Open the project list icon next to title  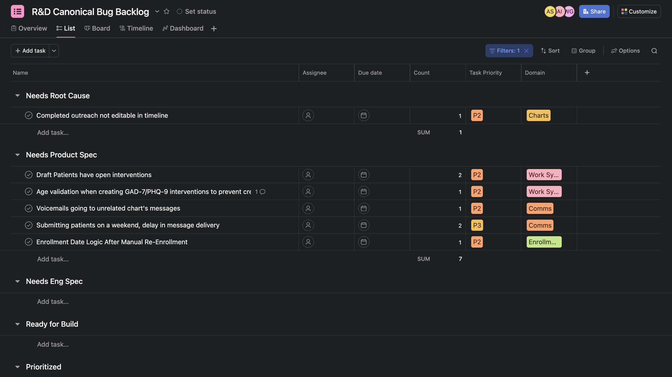(17, 11)
